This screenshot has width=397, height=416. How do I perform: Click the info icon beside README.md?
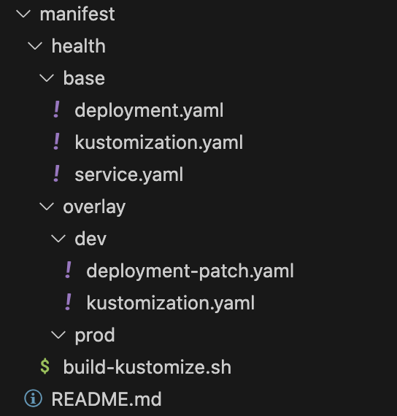33,398
